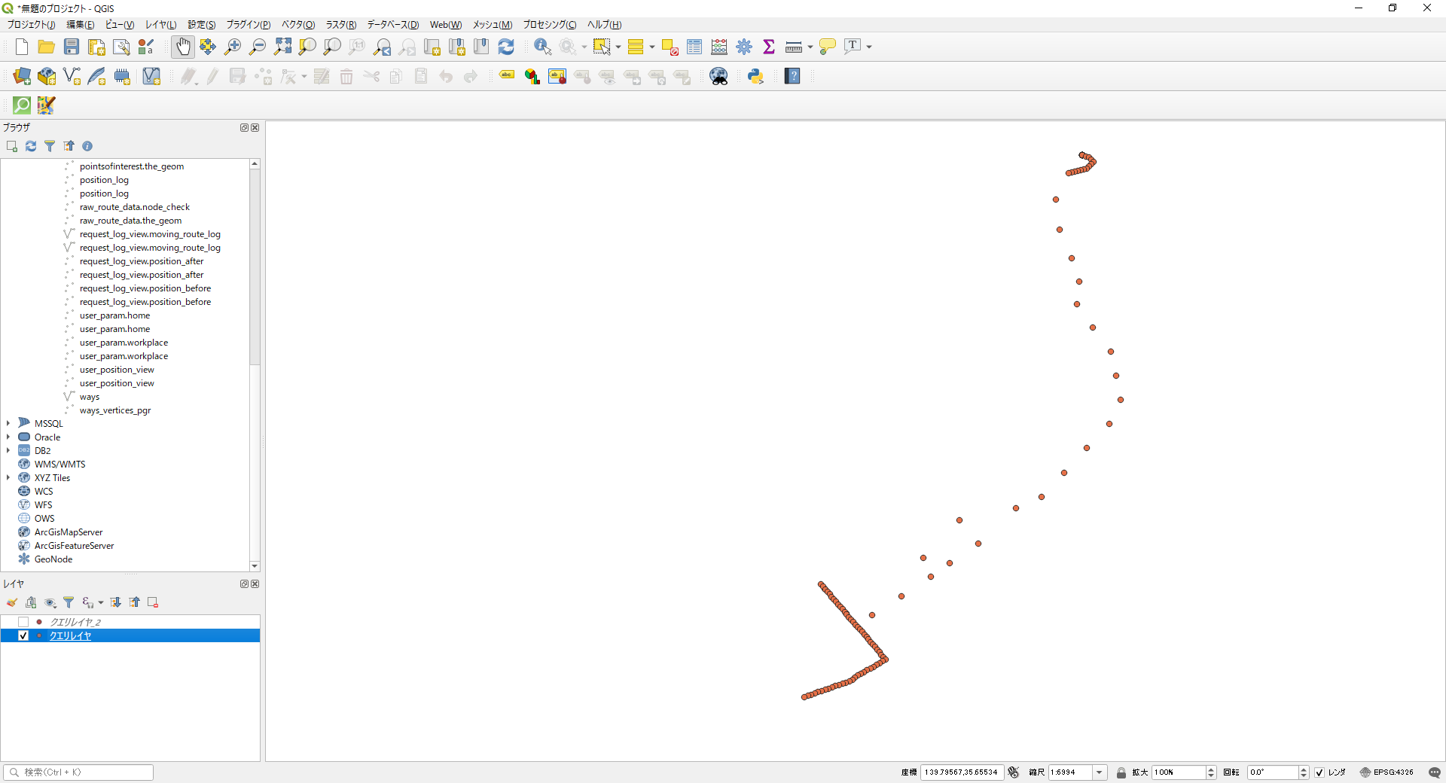
Task: Click the Identify Features tool
Action: pyautogui.click(x=542, y=47)
